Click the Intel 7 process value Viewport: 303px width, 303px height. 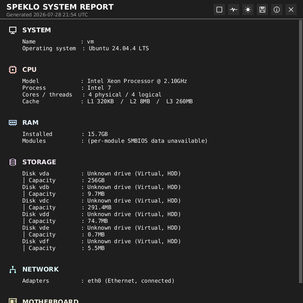(99, 88)
